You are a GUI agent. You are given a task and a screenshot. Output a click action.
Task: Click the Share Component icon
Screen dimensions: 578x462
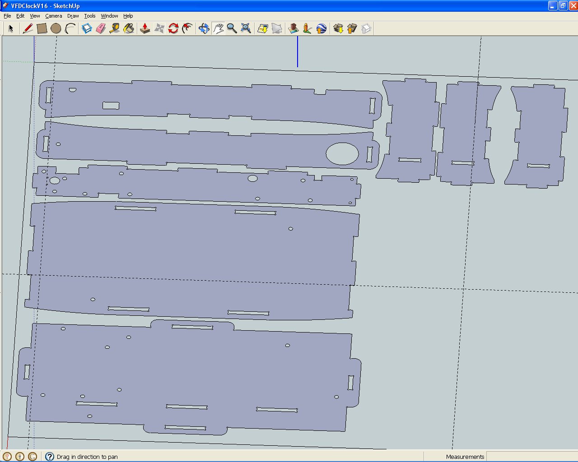point(366,28)
